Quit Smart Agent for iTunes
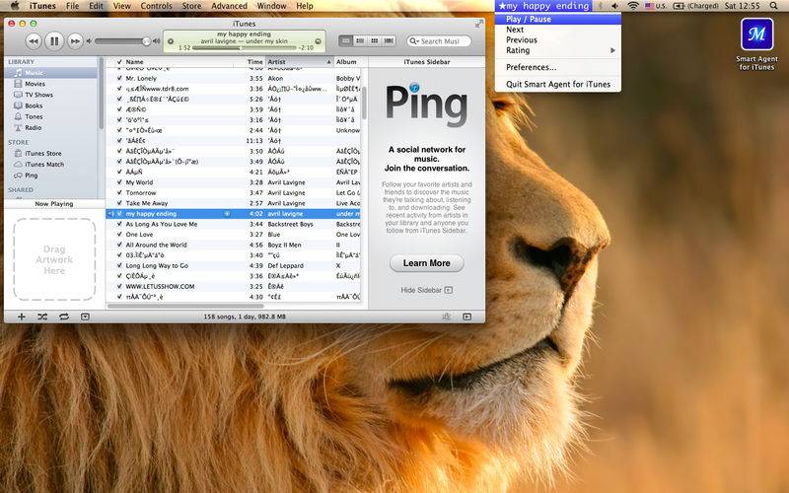Viewport: 789px width, 493px height. [557, 84]
